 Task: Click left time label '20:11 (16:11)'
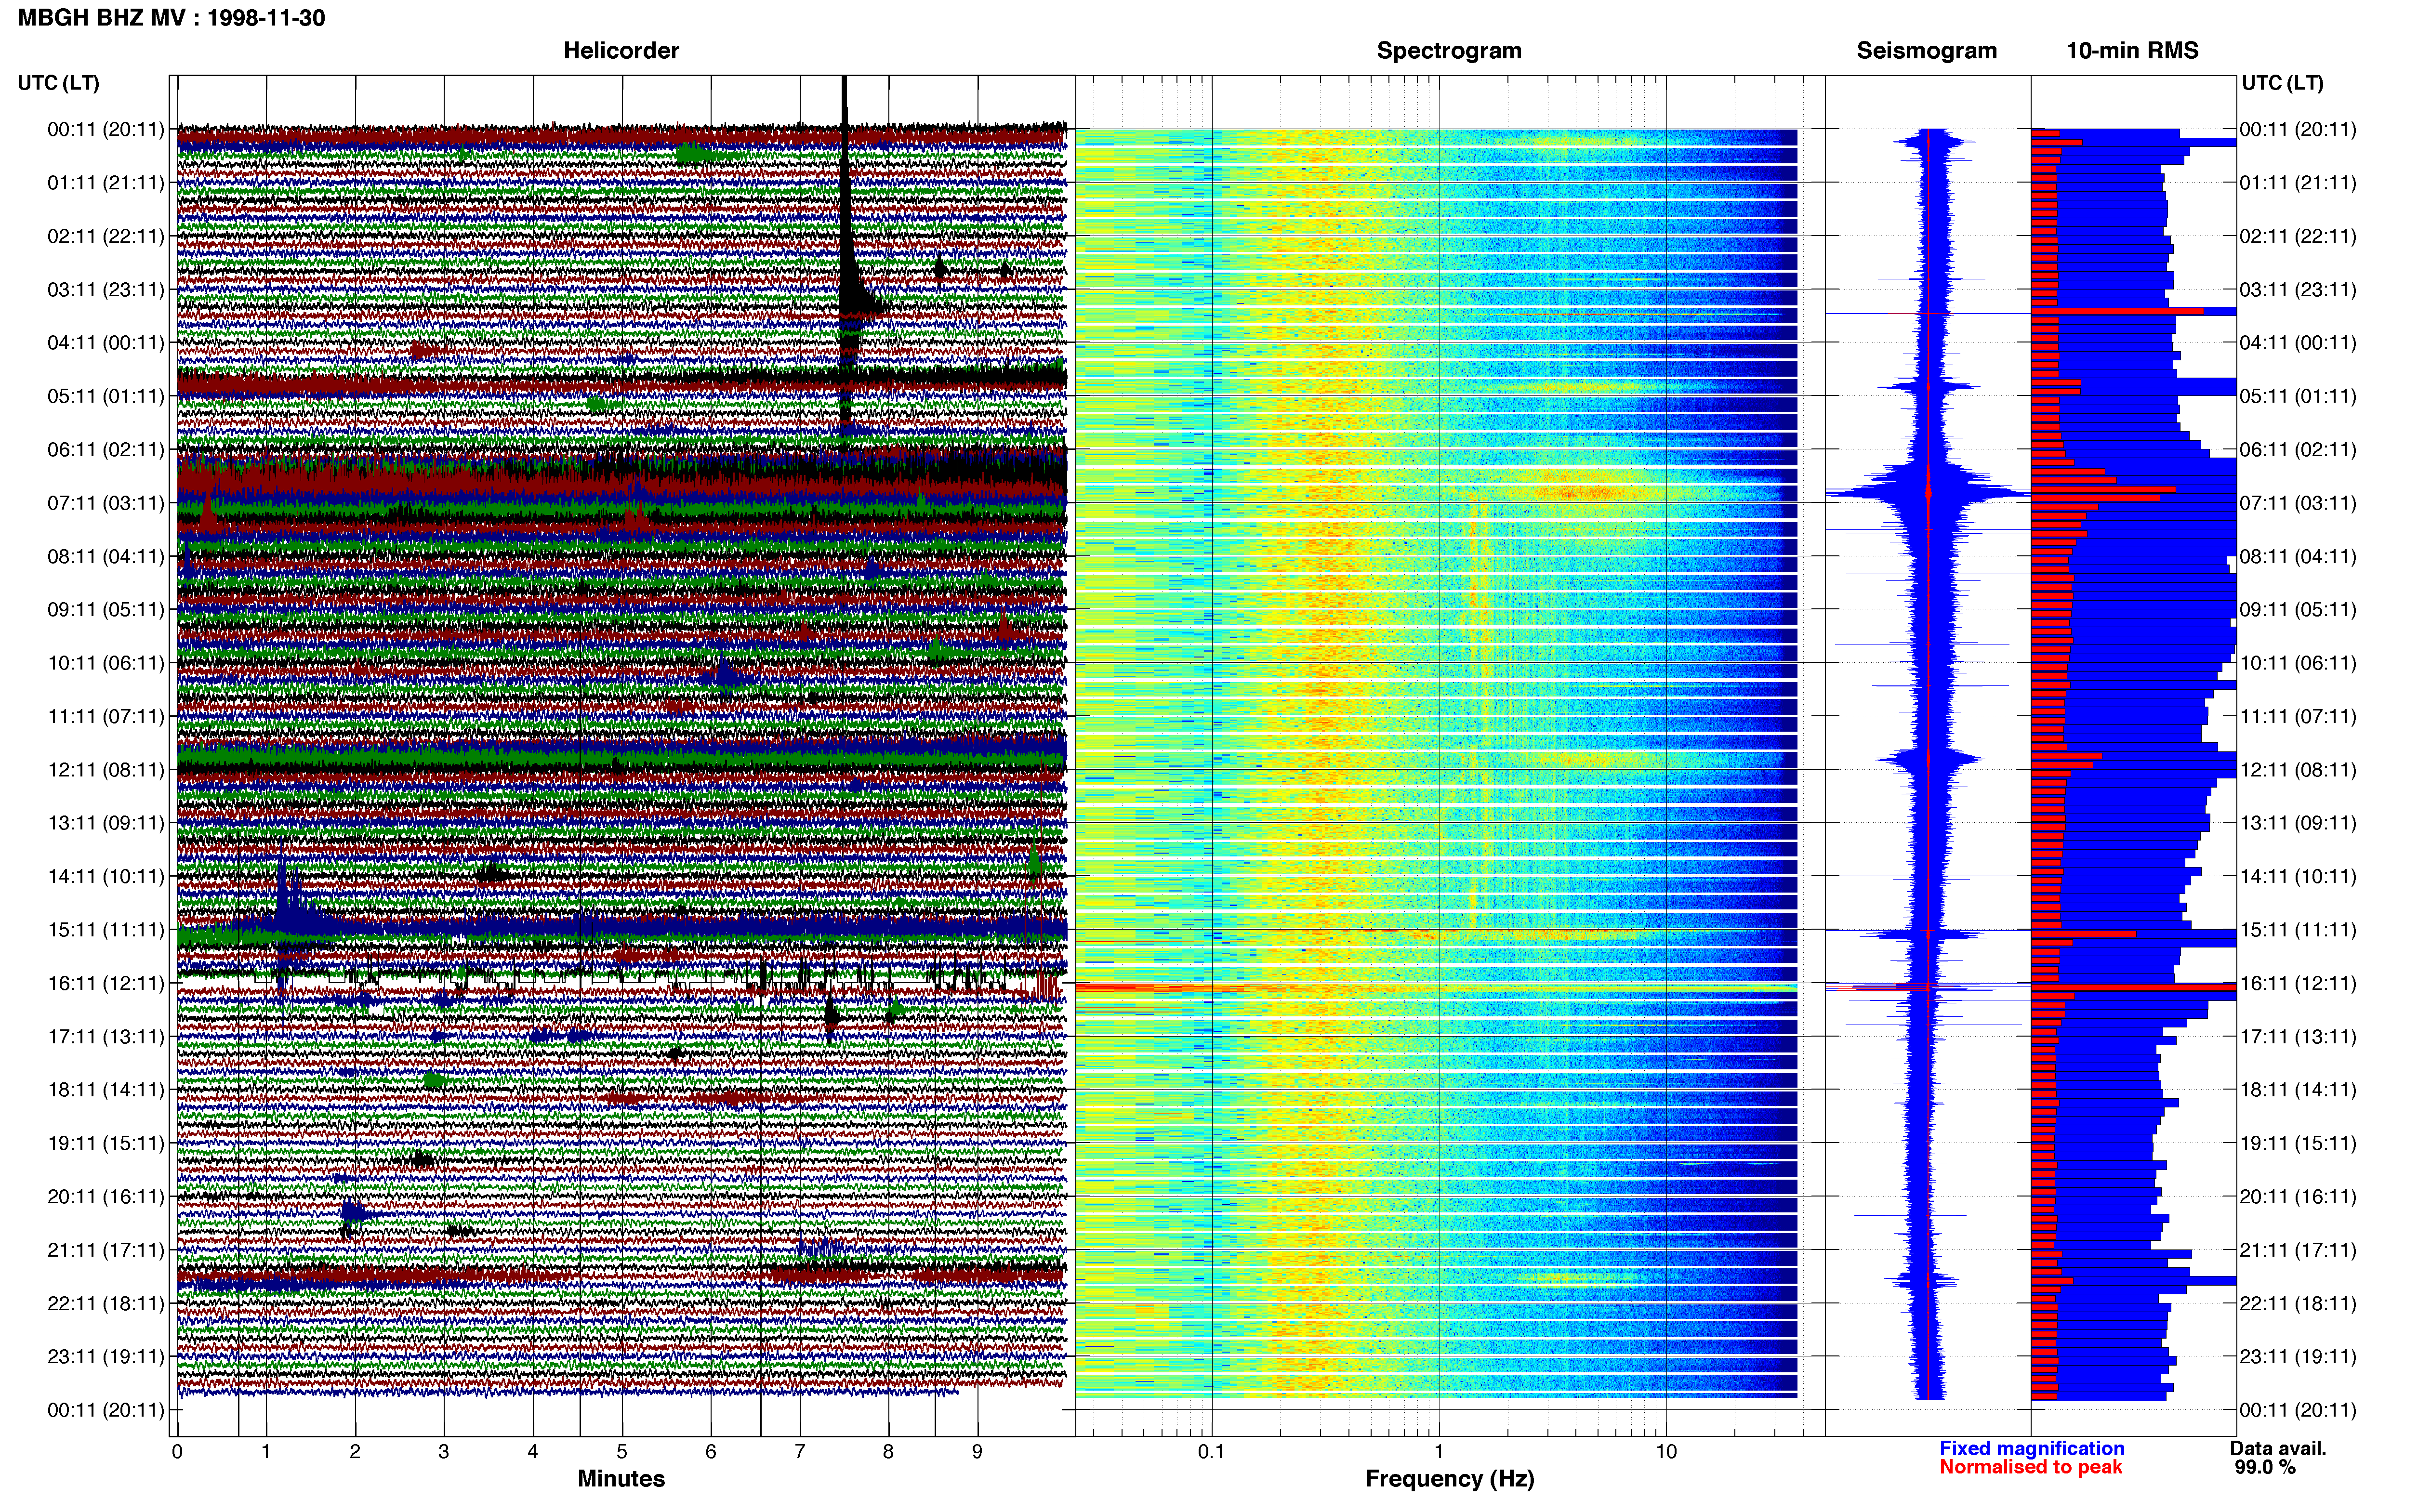tap(106, 1196)
